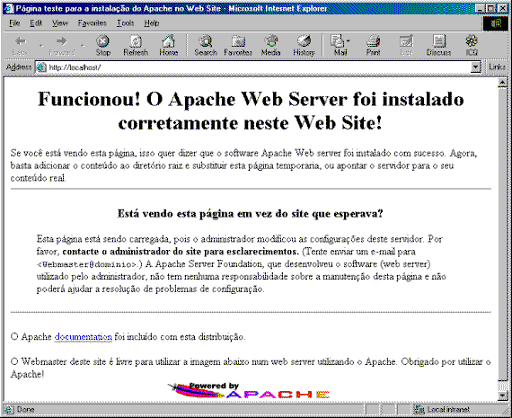512x418 pixels.
Task: Click the Edit toolbar button
Action: [x=406, y=46]
